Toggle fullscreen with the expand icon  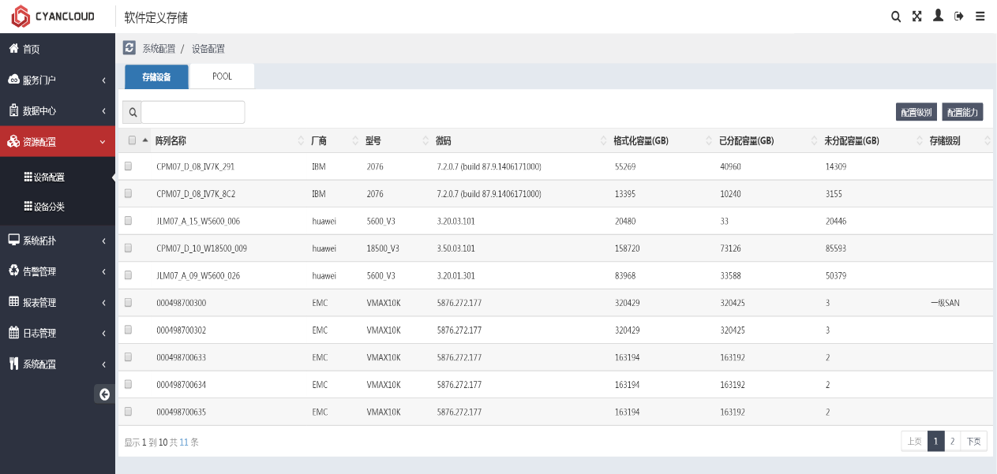(x=917, y=17)
